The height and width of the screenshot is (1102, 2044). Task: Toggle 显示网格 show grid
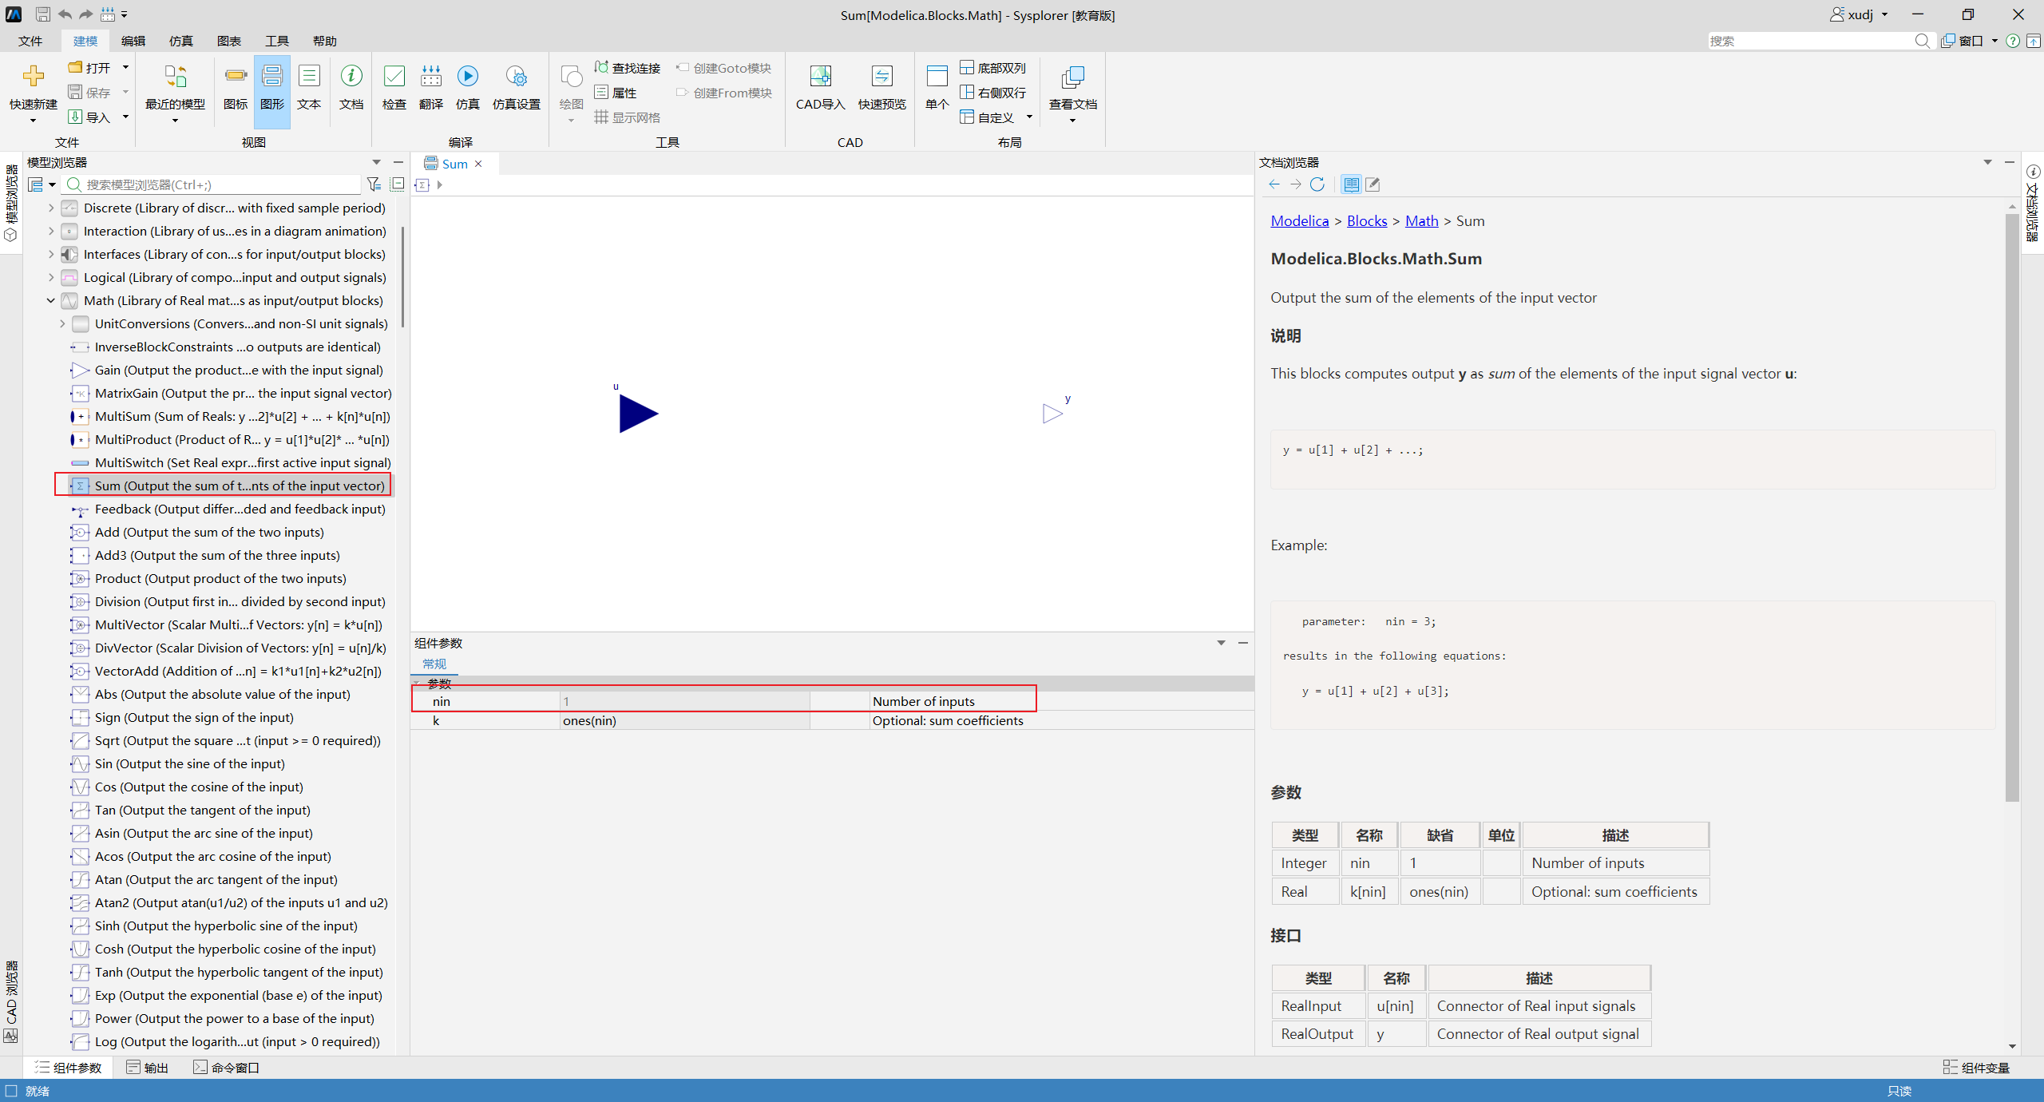tap(628, 117)
